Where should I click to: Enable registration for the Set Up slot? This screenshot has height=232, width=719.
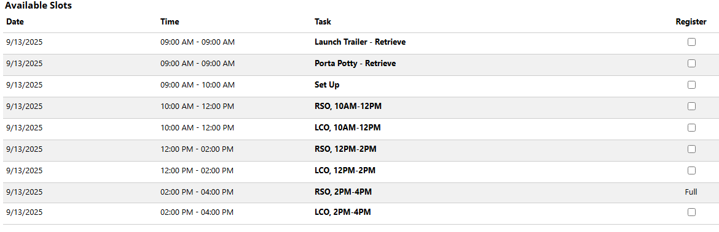coord(691,85)
